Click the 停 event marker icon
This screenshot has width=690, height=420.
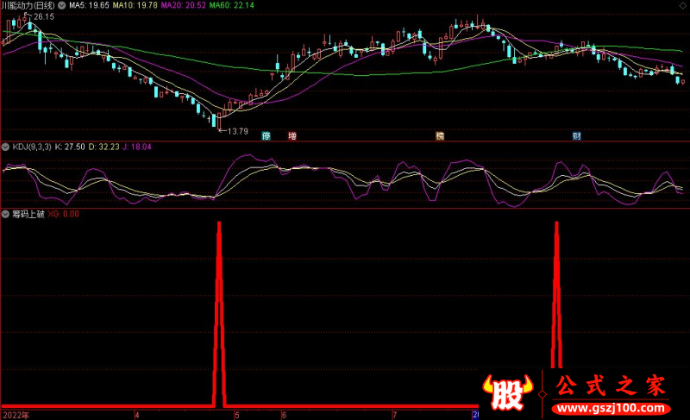(x=267, y=136)
